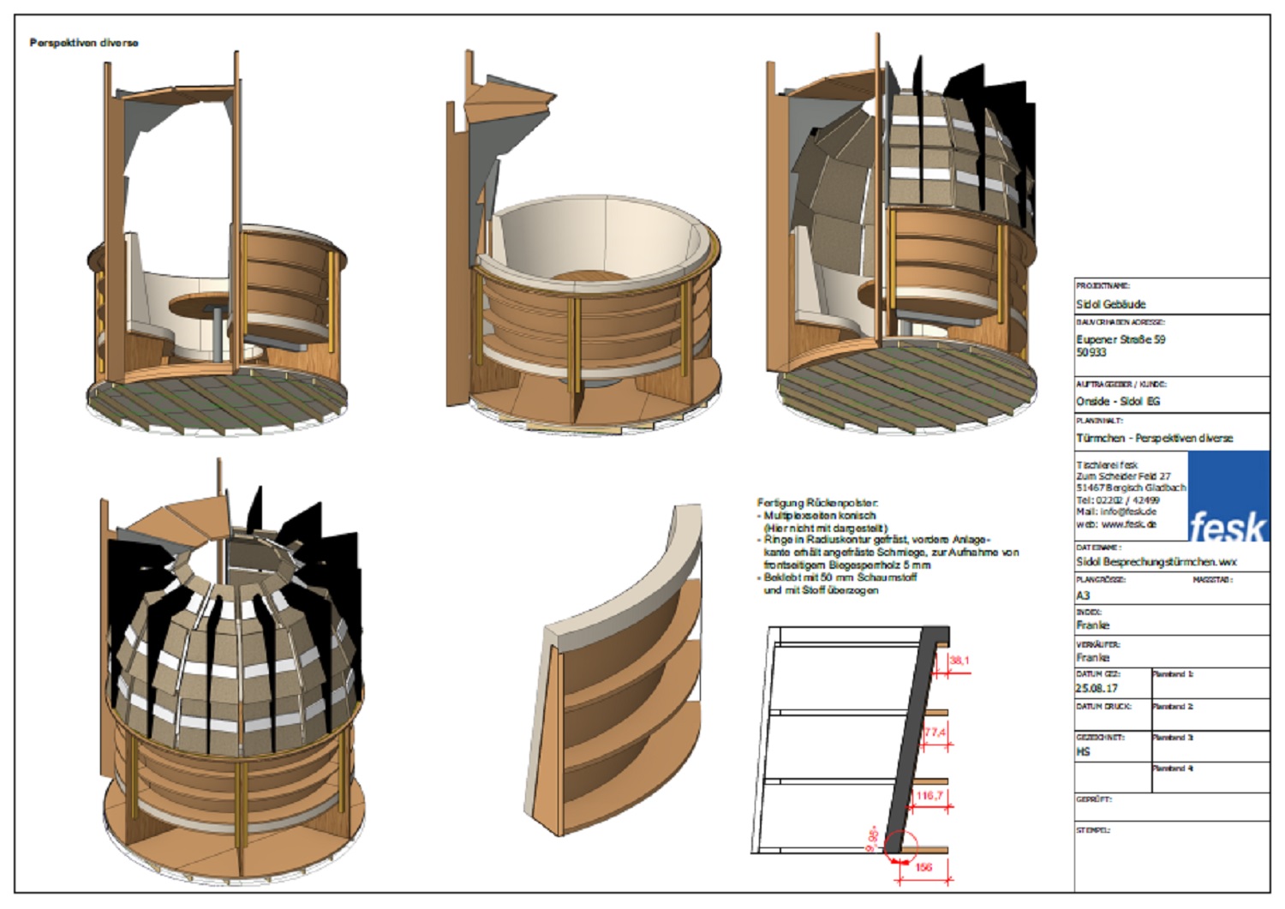Click the 38,1 dimension label
The width and height of the screenshot is (1285, 909).
[959, 661]
